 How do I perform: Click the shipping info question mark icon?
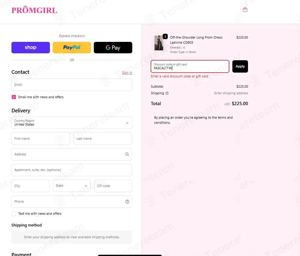coord(167,93)
